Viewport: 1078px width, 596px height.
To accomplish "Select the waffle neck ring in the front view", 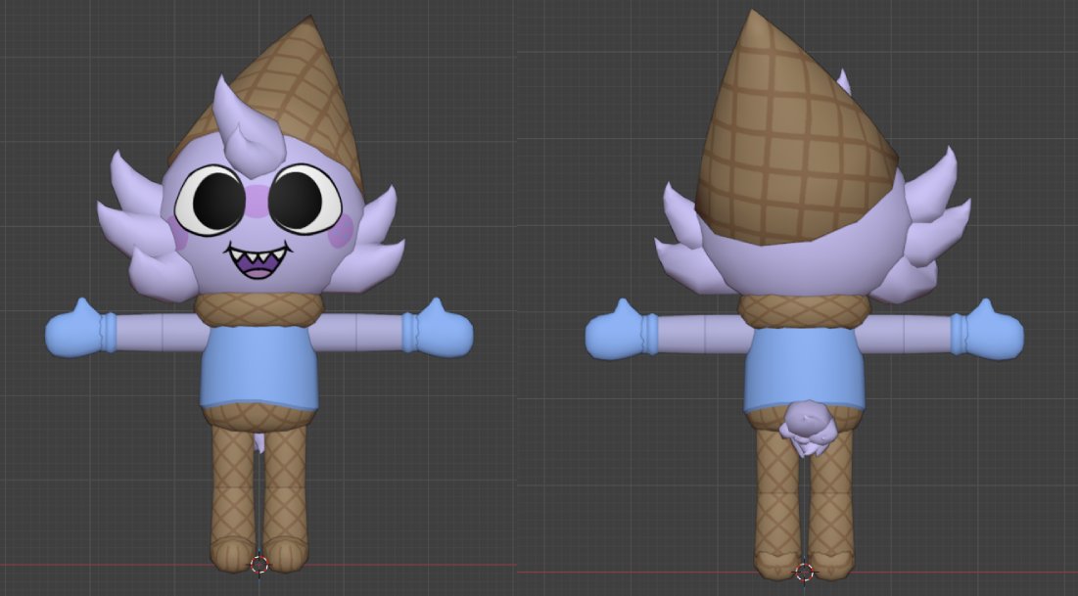I will 258,309.
